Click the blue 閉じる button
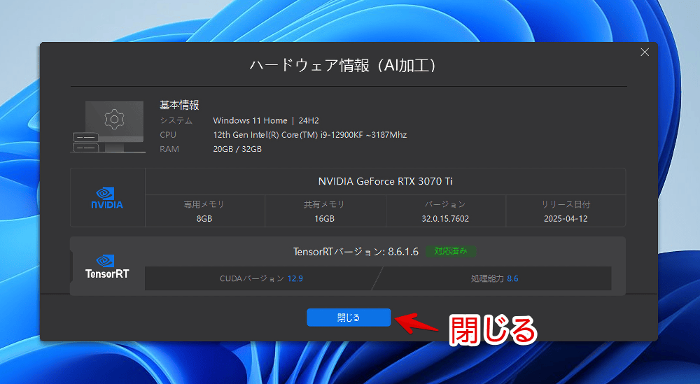Screen dimensions: 700x384 (349, 318)
